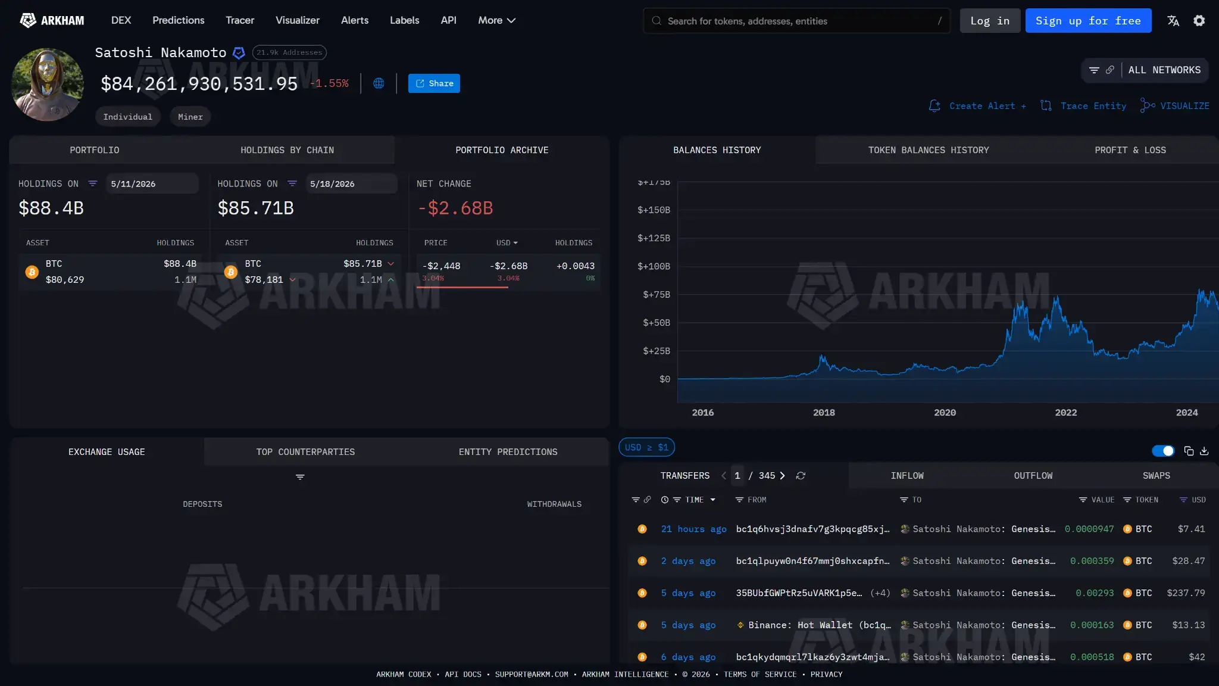1219x686 pixels.
Task: Click Binance: Hot Wallet sender entry
Action: pyautogui.click(x=814, y=625)
